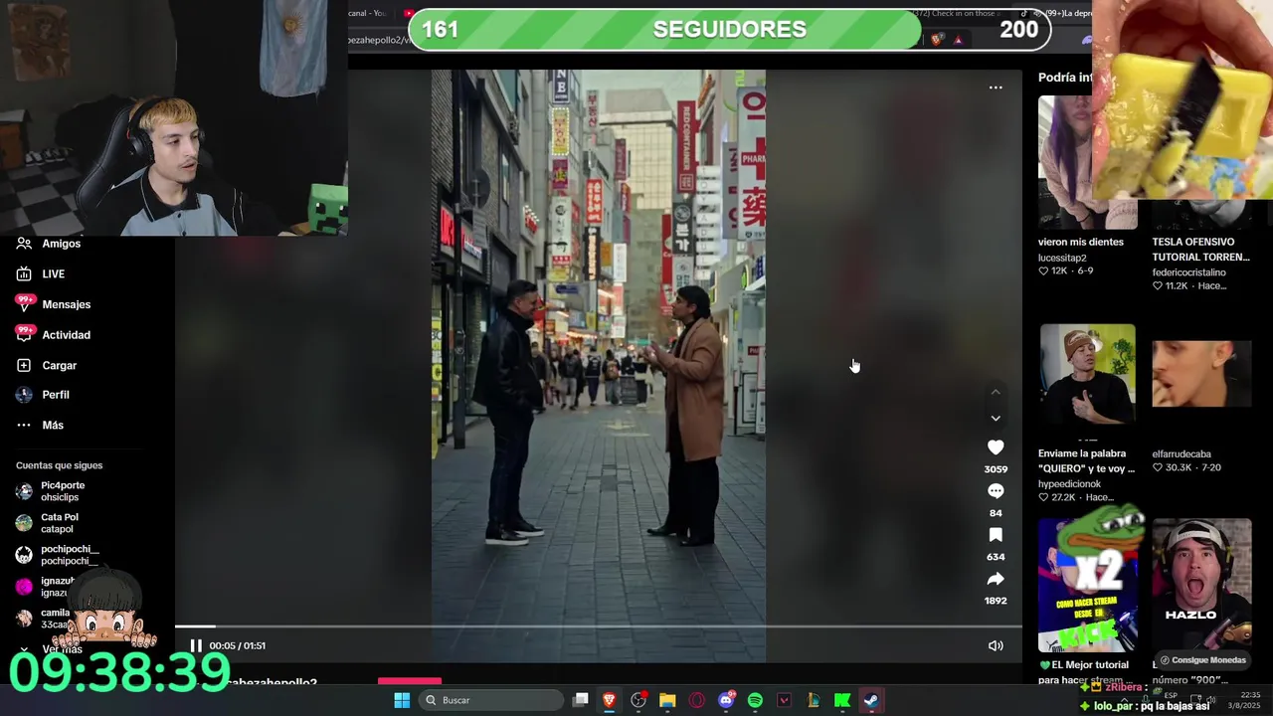The width and height of the screenshot is (1273, 716).
Task: Open File Explorer from the taskbar
Action: [x=667, y=700]
